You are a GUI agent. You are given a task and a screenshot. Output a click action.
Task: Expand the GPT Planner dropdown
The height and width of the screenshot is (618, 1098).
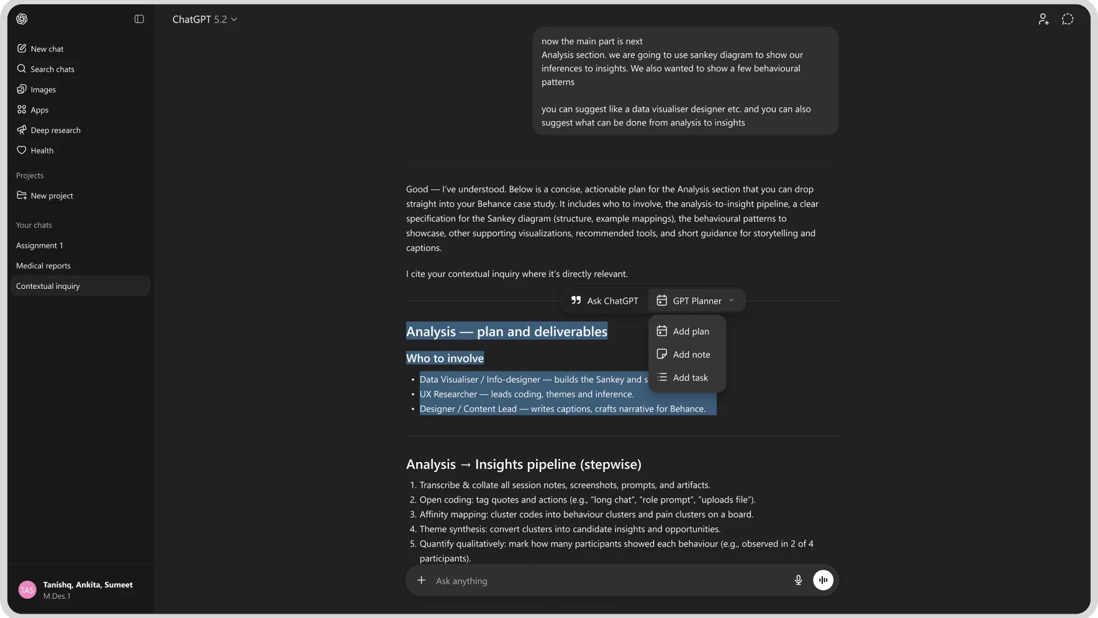[696, 301]
